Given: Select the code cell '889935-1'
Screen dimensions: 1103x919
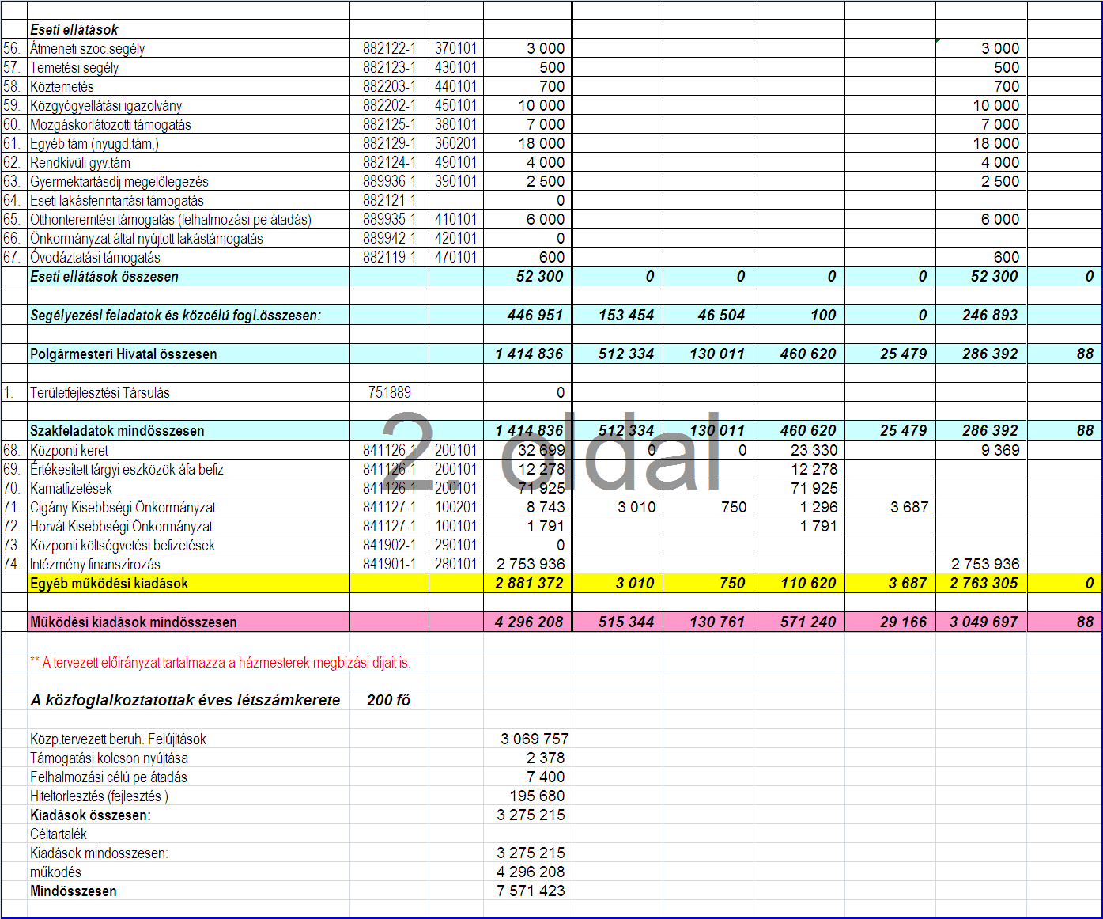Looking at the screenshot, I should (x=390, y=219).
